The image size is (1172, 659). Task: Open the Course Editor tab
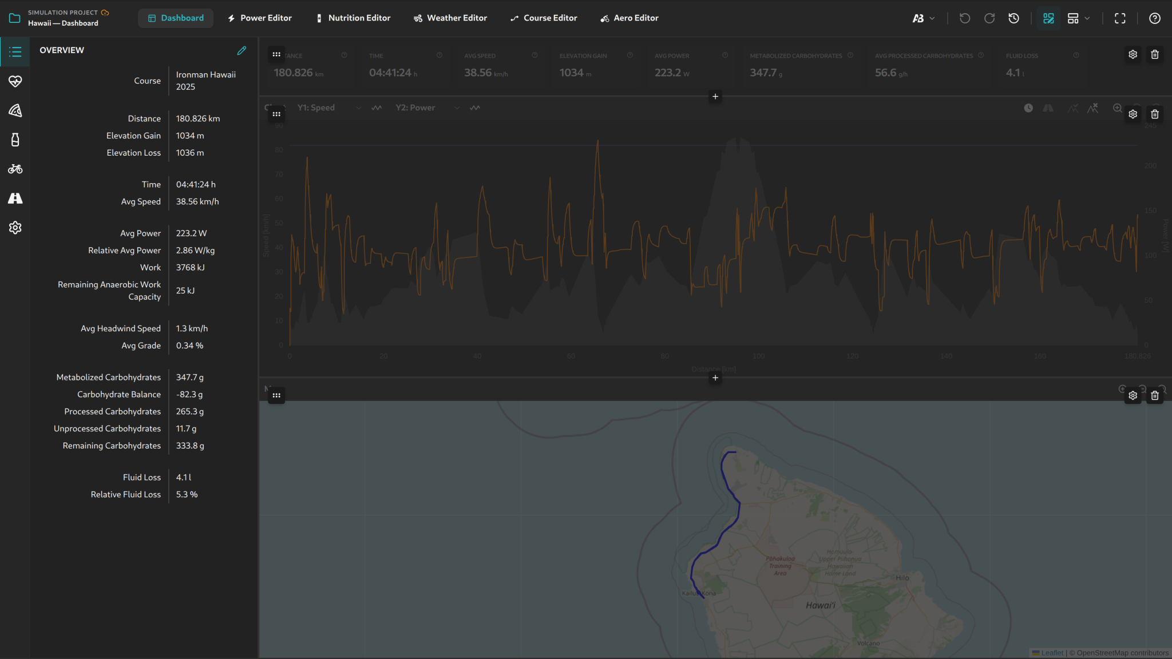point(544,18)
